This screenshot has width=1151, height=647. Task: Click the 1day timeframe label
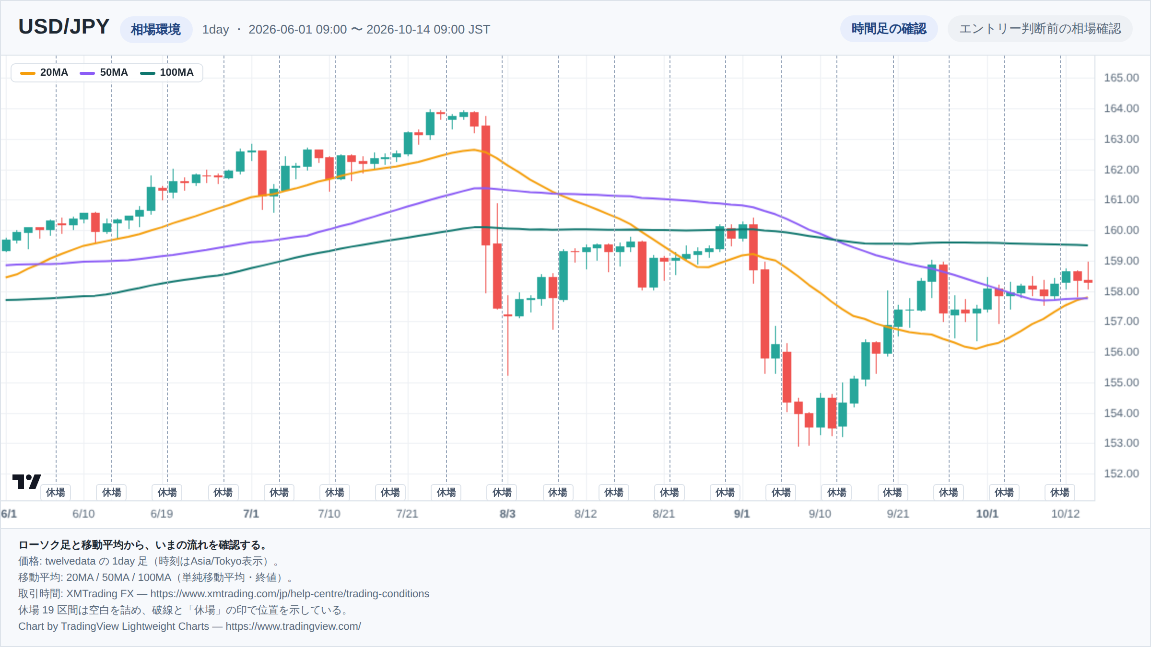[x=215, y=29]
